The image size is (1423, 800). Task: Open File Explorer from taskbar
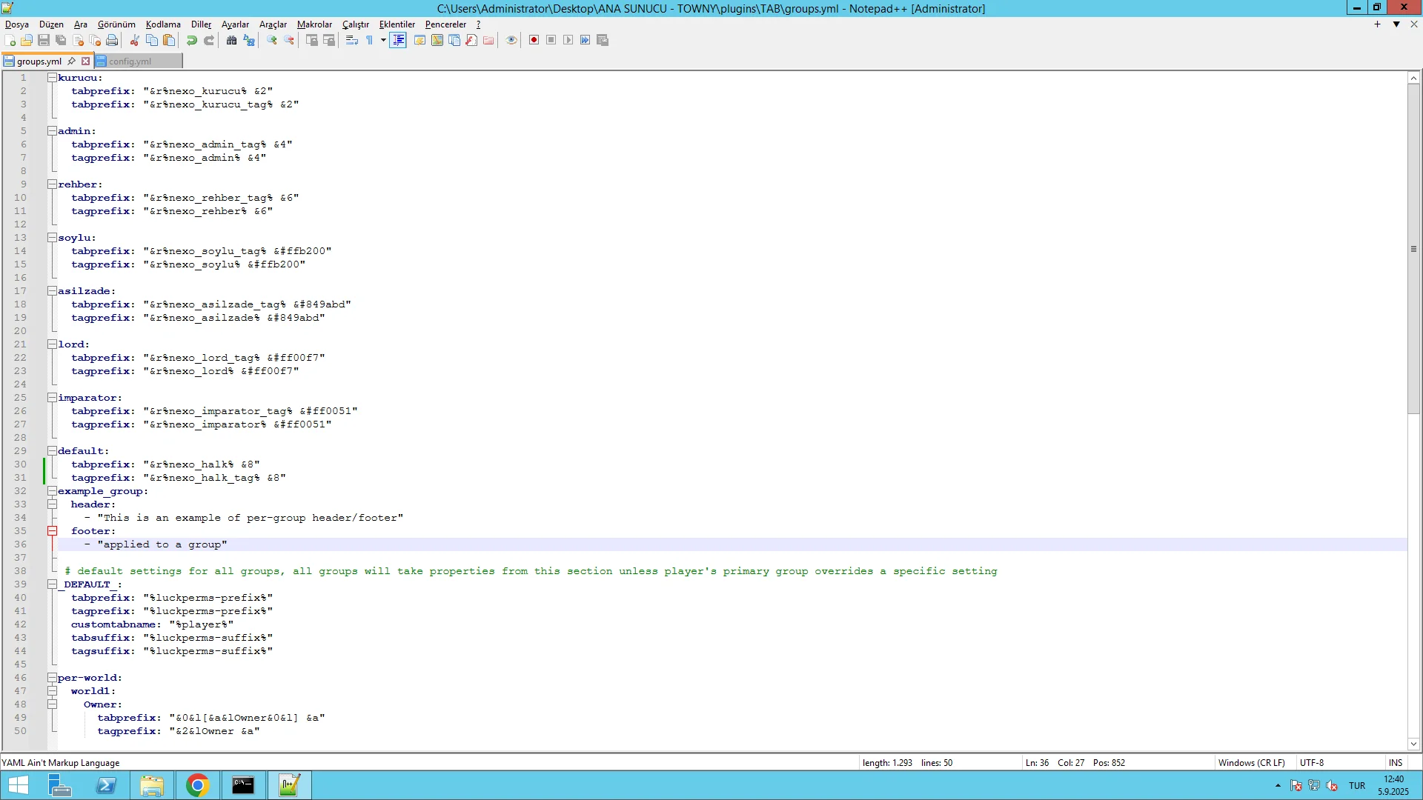152,785
